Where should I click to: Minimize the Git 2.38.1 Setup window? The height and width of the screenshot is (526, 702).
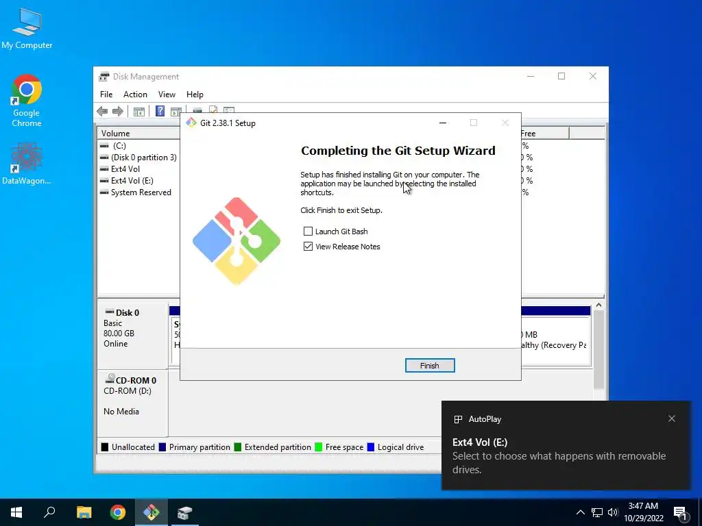click(x=443, y=123)
